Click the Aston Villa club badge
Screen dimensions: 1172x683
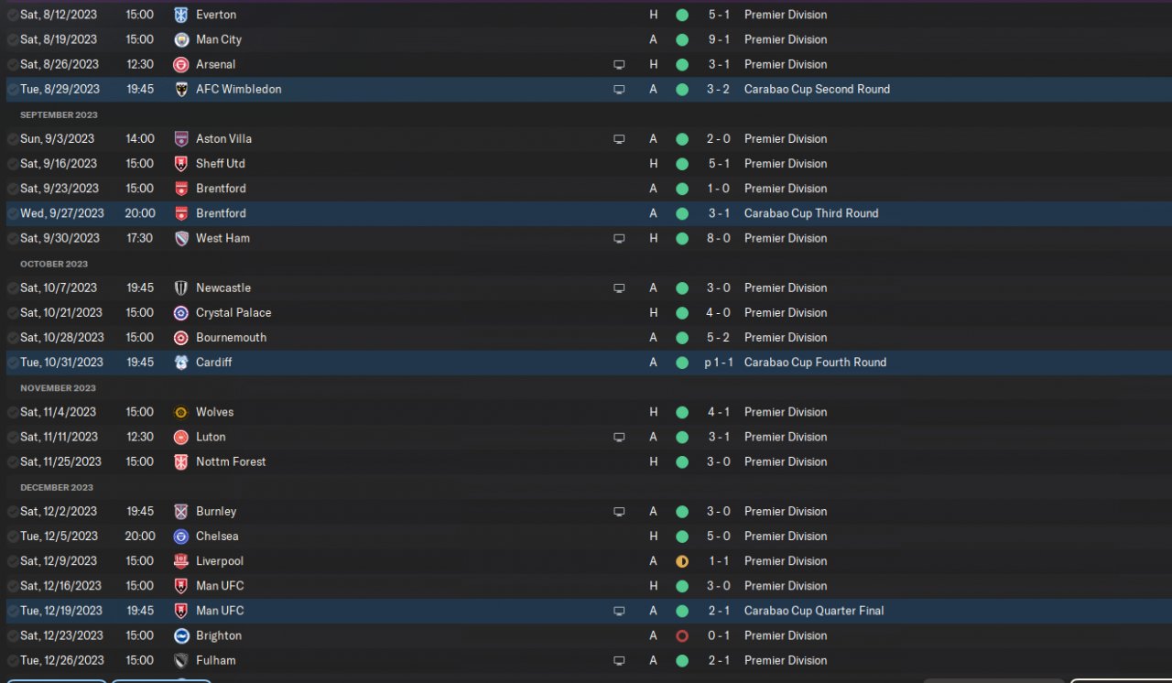tap(181, 139)
